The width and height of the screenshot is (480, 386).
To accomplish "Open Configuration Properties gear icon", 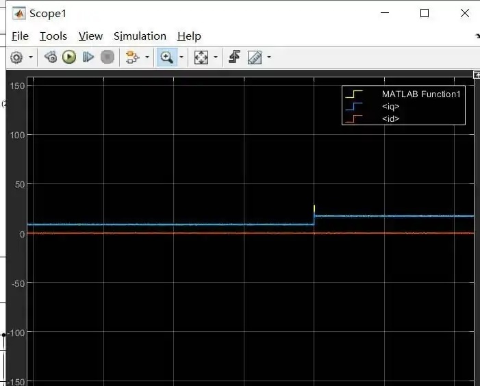I will (16, 57).
